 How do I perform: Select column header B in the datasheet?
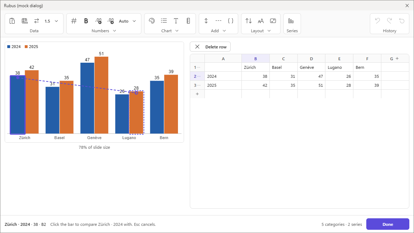255,58
